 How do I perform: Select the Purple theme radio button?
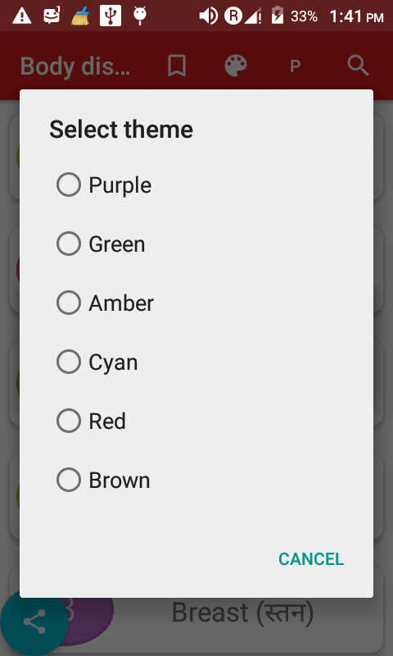point(69,184)
